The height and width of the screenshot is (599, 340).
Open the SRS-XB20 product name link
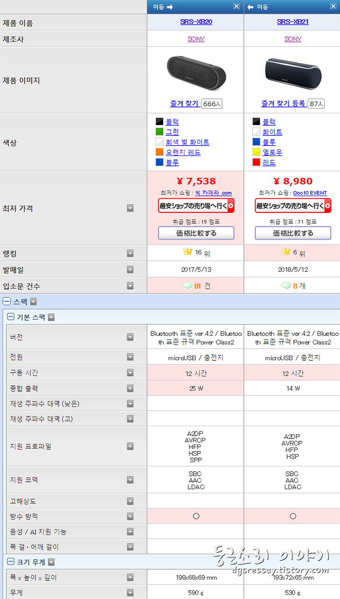point(196,21)
